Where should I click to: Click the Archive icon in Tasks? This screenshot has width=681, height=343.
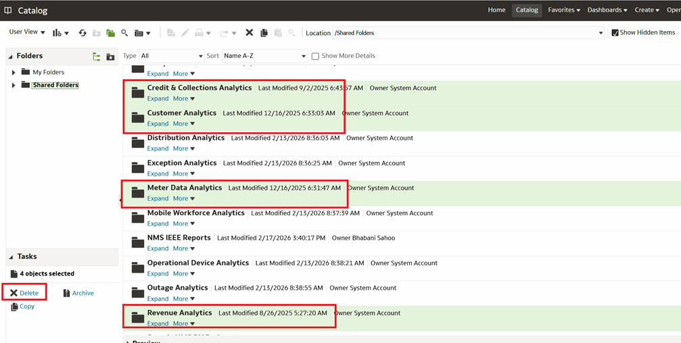coord(66,294)
